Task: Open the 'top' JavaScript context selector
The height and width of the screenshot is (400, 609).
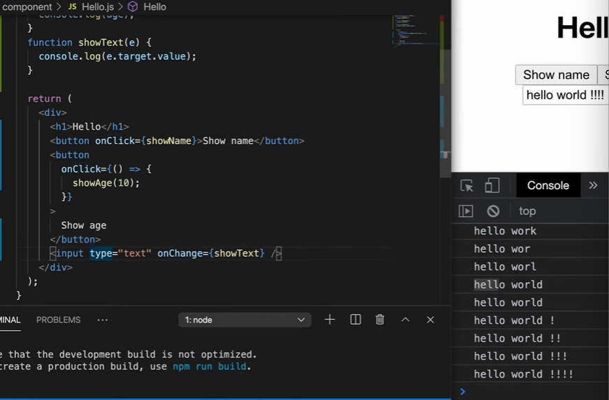Action: (x=527, y=212)
